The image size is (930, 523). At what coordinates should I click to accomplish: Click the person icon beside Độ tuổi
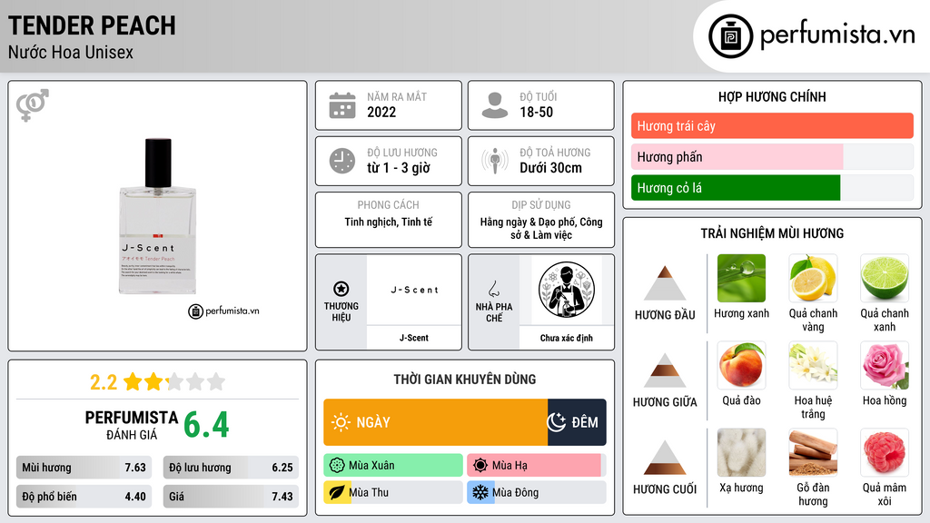[495, 105]
